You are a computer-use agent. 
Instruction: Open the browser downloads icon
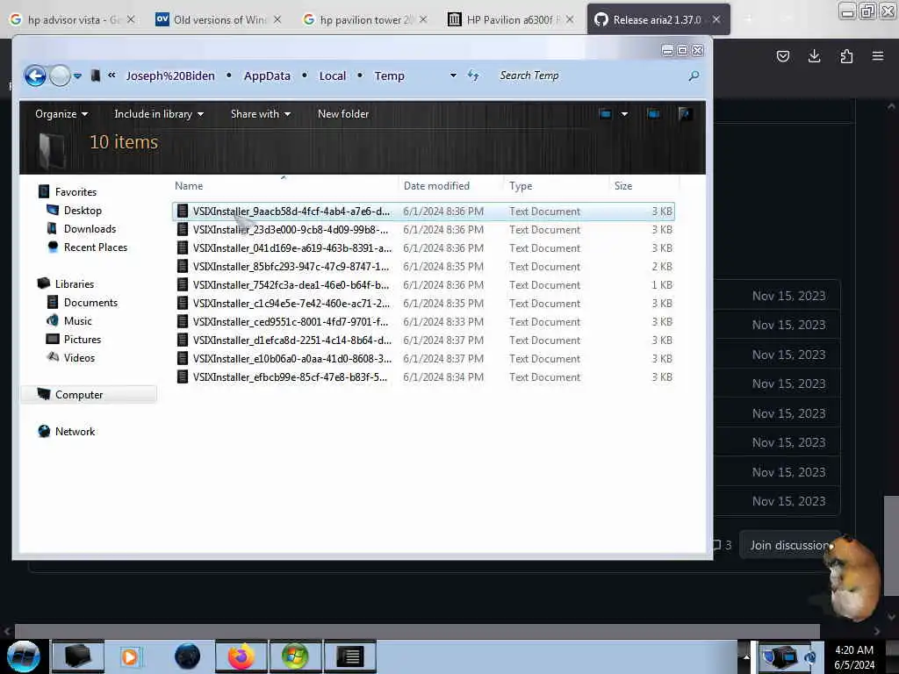coord(814,56)
